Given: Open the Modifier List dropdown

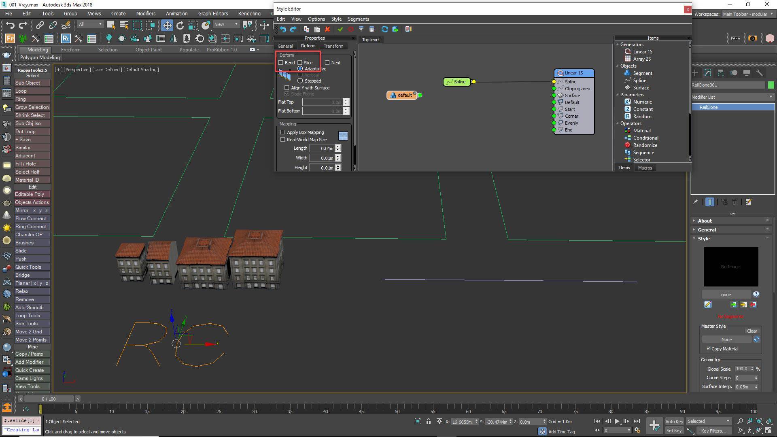Looking at the screenshot, I should coord(771,97).
